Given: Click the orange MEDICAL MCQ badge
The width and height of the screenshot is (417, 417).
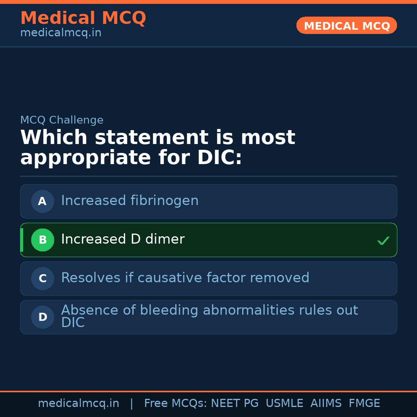Looking at the screenshot, I should point(346,25).
